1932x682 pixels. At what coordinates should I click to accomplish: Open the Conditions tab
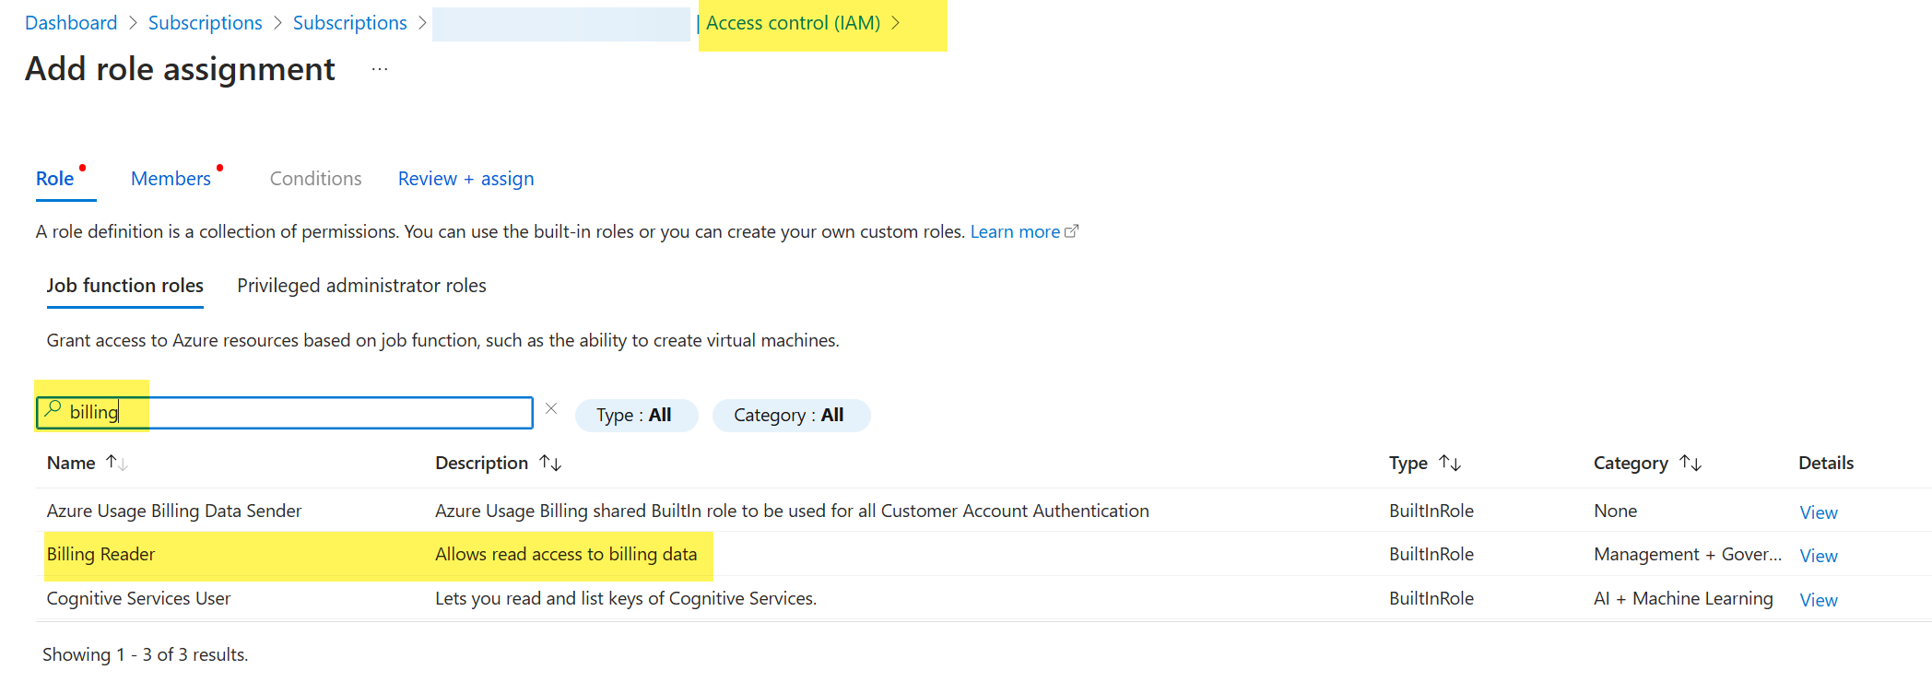315,179
